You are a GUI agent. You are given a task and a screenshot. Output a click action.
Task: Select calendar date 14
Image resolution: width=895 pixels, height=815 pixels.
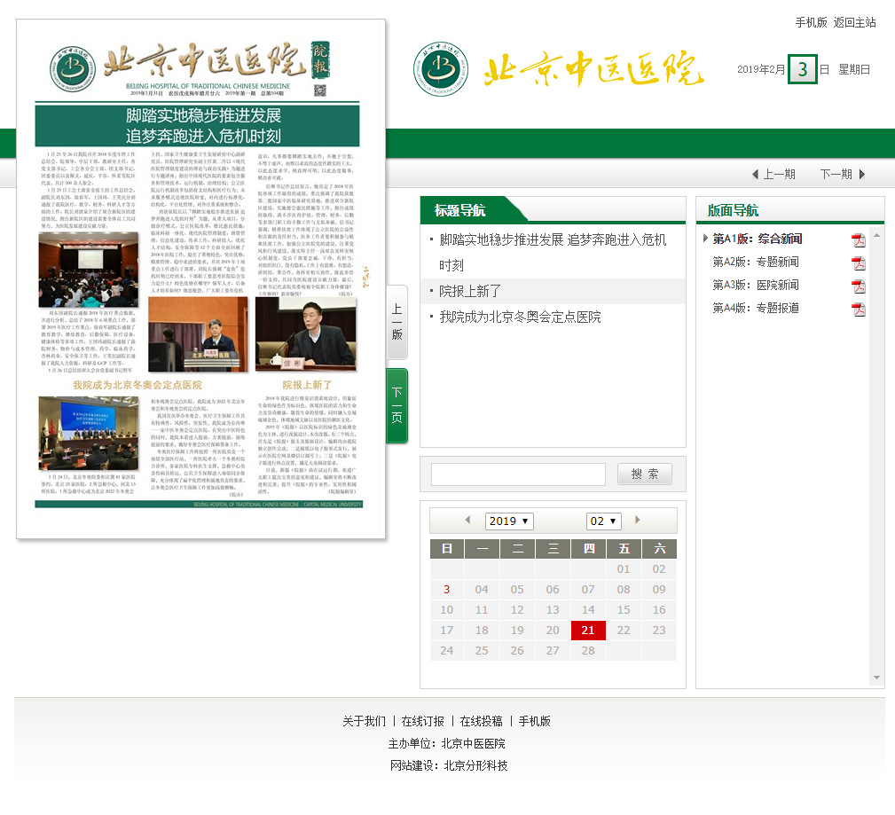click(588, 610)
